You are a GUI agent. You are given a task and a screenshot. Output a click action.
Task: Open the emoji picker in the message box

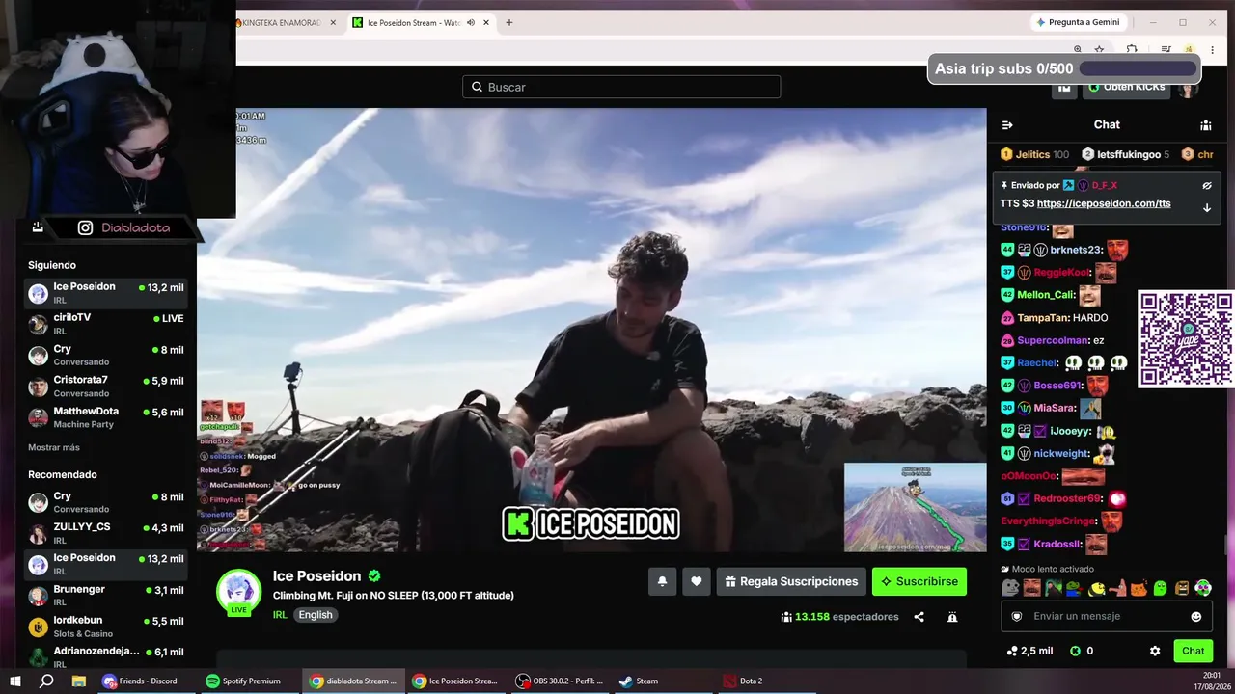pos(1196,617)
